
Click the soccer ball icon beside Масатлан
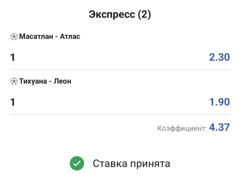(x=14, y=37)
